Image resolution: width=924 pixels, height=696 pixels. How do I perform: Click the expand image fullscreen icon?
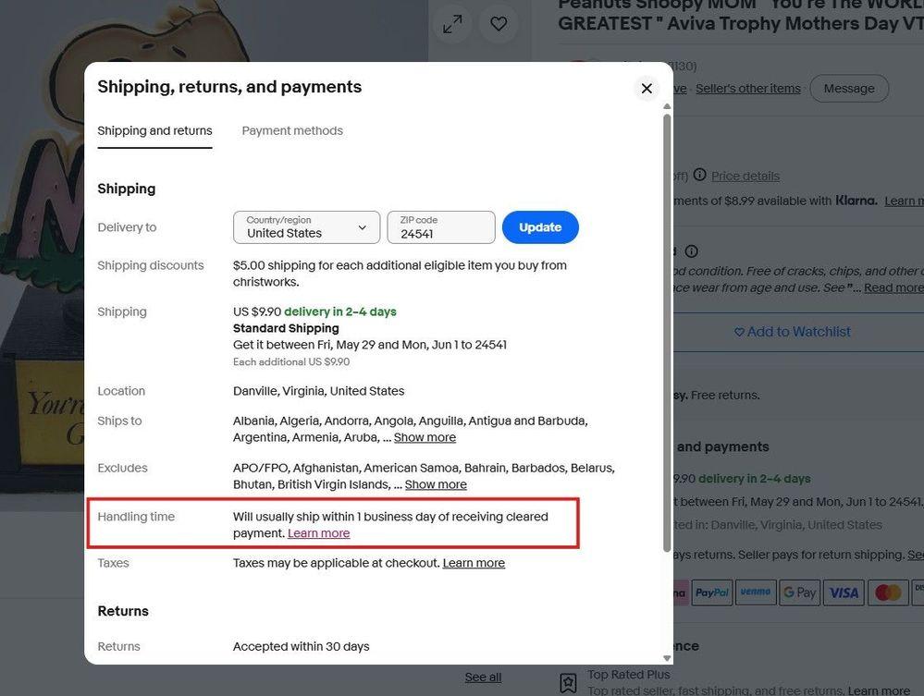(452, 24)
